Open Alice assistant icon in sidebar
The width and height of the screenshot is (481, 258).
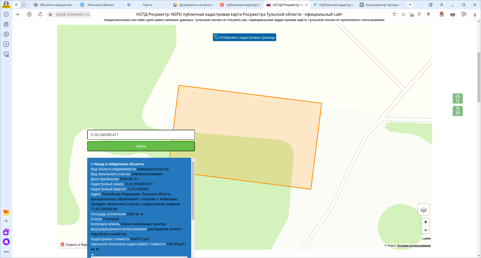6,242
